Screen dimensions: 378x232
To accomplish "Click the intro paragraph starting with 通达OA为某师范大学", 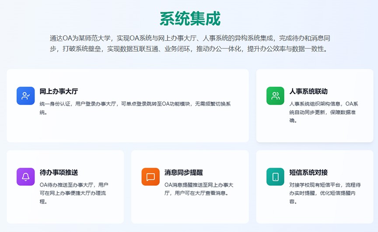I will pos(189,43).
